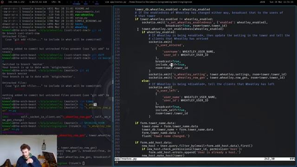Click the vim command line showing ':x'
The height and width of the screenshot is (167, 297).
point(116,162)
